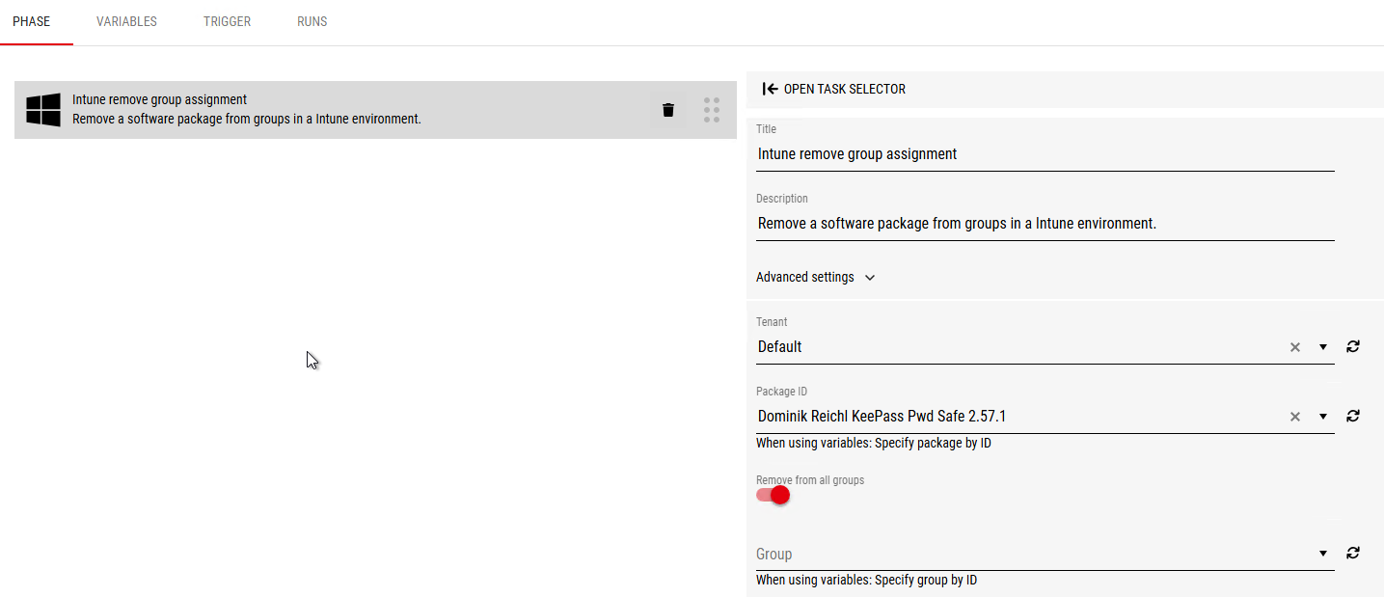
Task: Click 'Dominik Reichl KeePass Pwd Safe 2.57.1' value
Action: tap(882, 417)
